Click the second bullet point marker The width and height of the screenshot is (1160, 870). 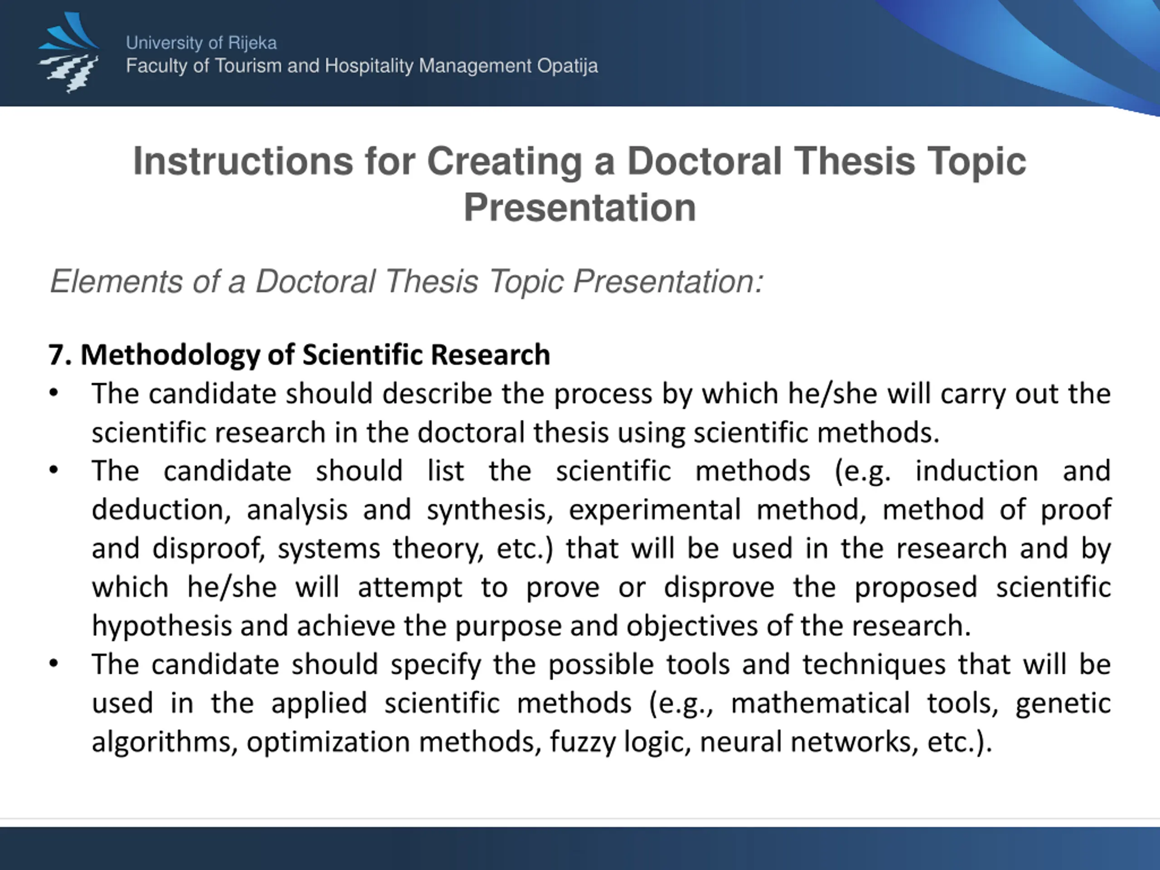pyautogui.click(x=53, y=470)
